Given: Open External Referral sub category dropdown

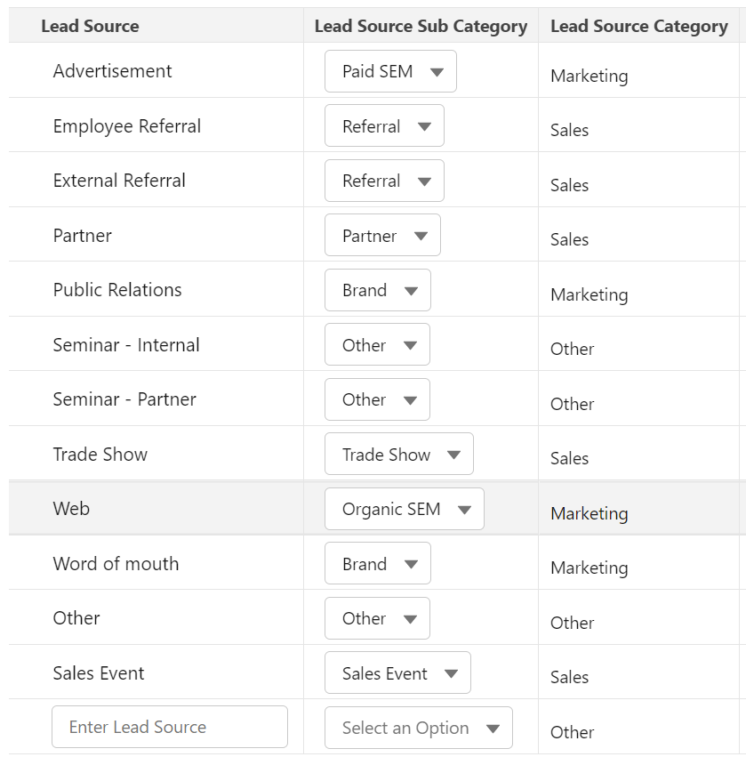Looking at the screenshot, I should (x=384, y=181).
